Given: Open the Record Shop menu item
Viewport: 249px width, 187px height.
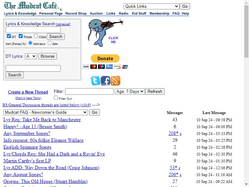Looking at the screenshot, I should [x=76, y=13].
